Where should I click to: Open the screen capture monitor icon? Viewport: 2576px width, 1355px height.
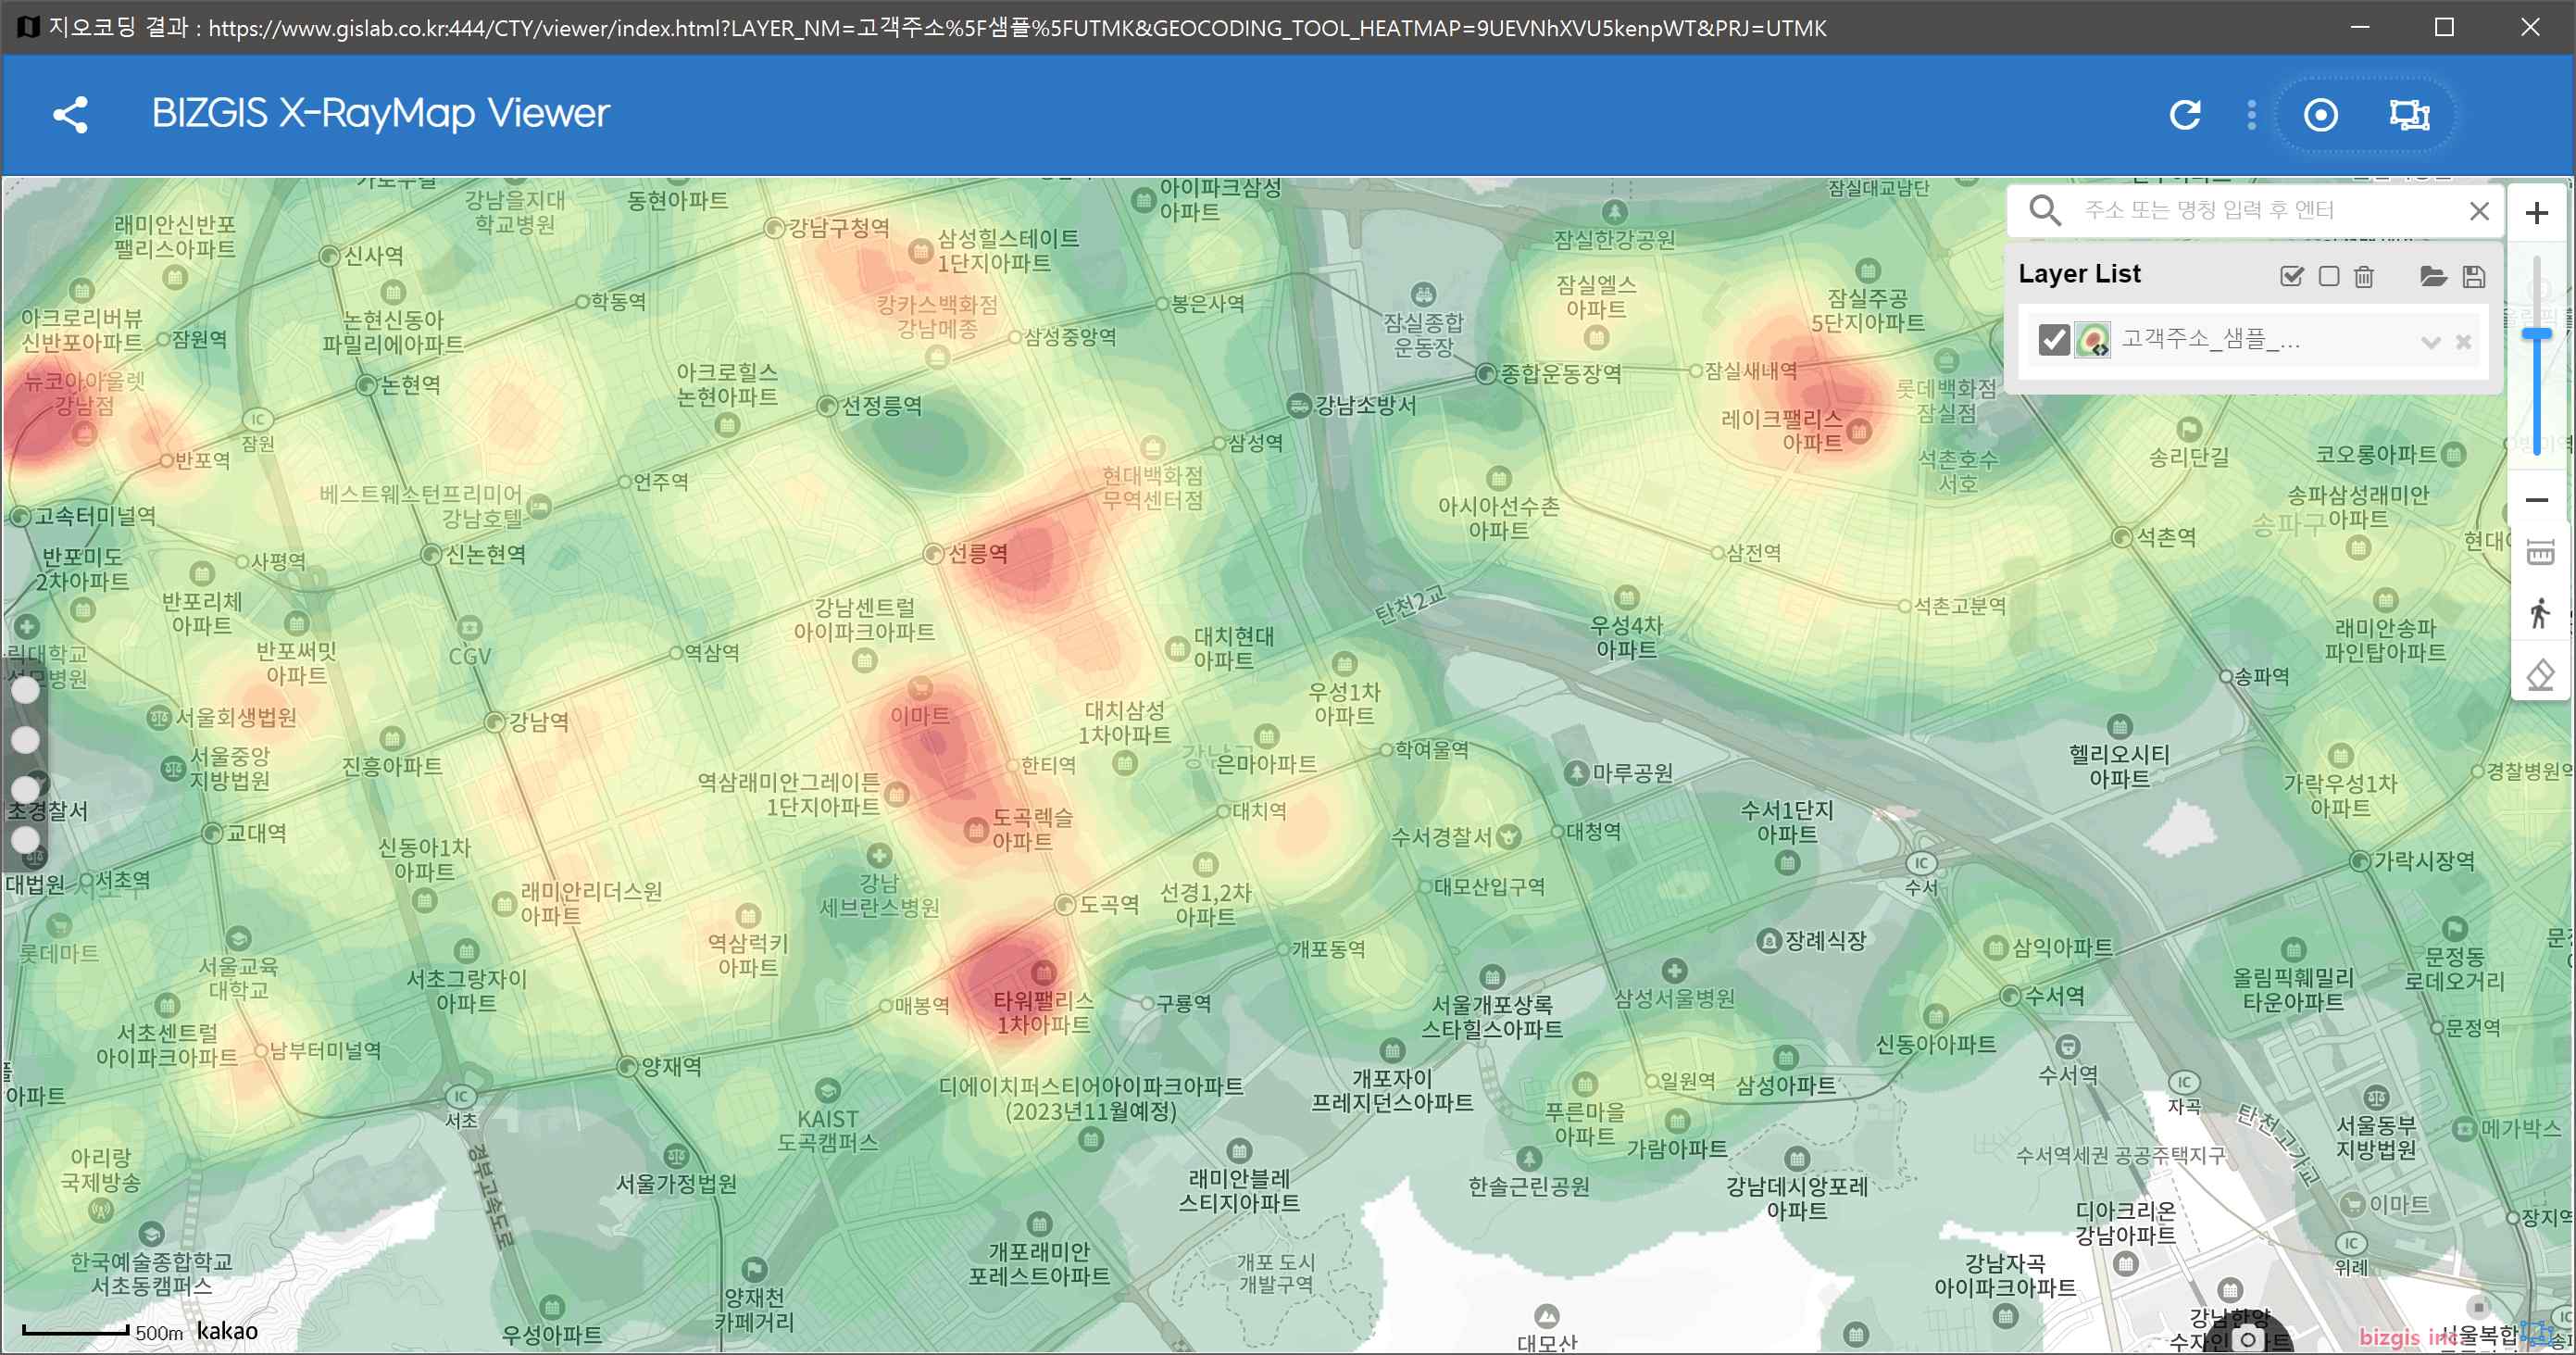pyautogui.click(x=2409, y=115)
